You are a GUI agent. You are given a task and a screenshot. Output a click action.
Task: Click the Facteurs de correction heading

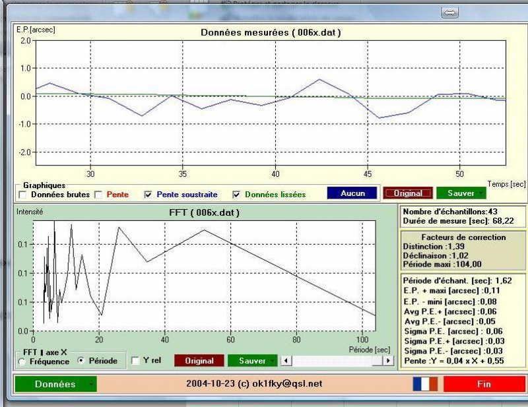coord(464,237)
